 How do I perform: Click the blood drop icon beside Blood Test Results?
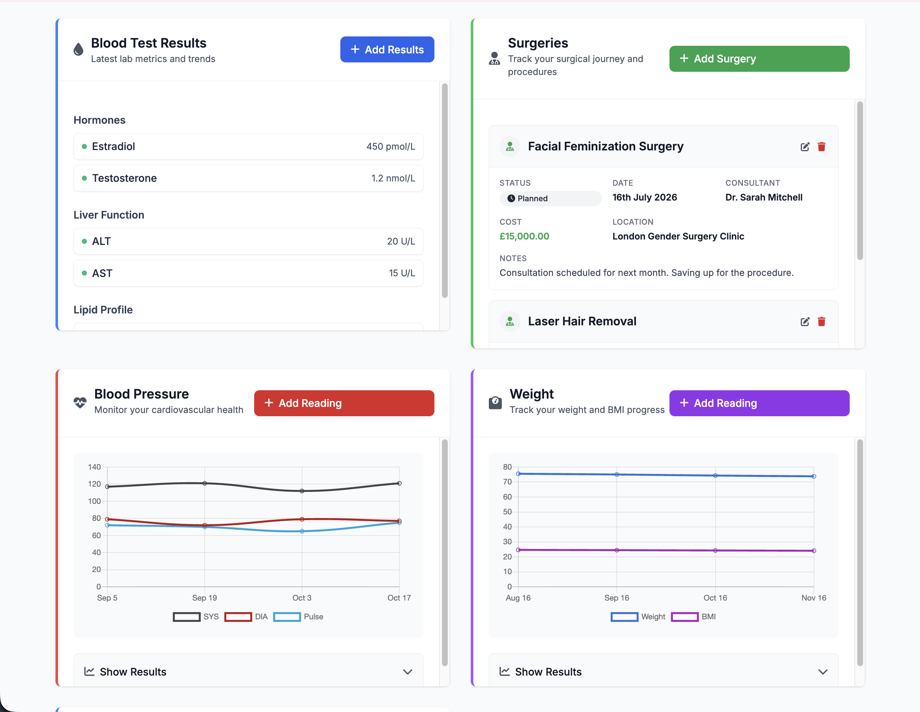78,49
